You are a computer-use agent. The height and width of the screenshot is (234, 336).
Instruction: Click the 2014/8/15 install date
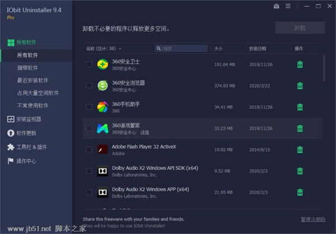[259, 150]
